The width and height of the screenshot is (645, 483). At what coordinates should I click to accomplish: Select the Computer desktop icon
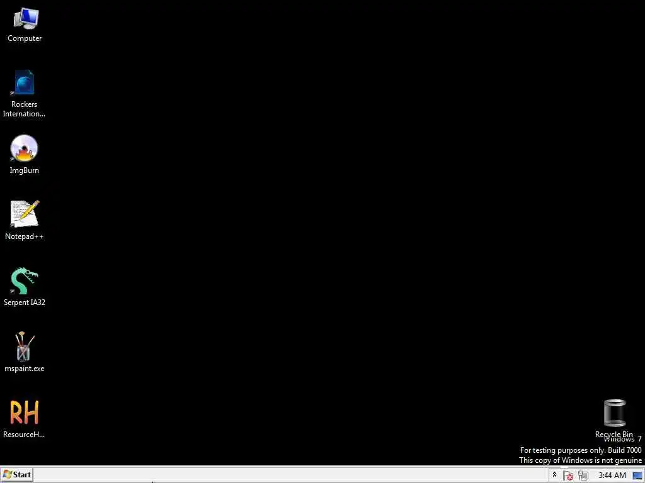25,19
